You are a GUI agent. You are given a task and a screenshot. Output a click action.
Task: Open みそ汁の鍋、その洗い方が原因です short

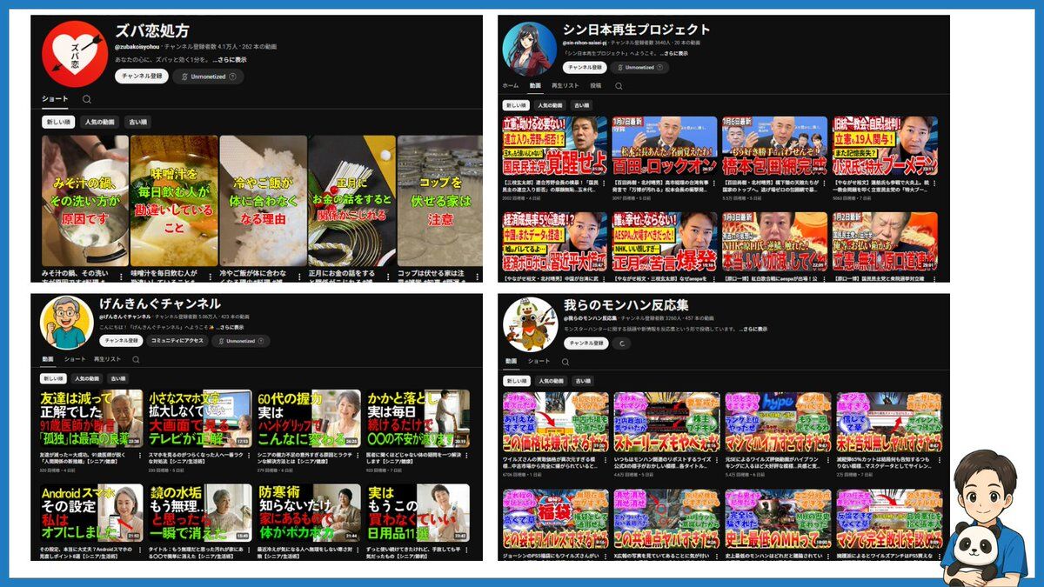pyautogui.click(x=85, y=201)
